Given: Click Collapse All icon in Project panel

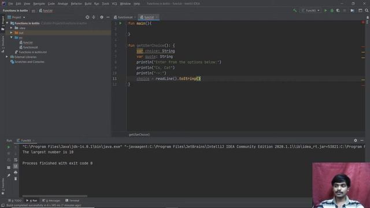Looking at the screenshot, I should [94, 17].
